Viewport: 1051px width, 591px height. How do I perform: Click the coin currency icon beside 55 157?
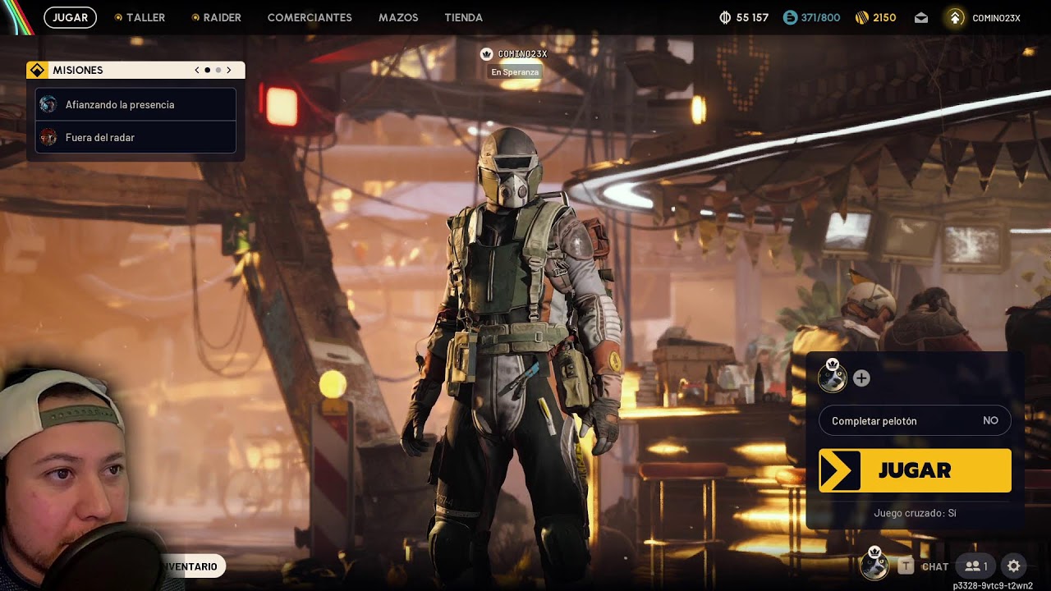(x=725, y=17)
